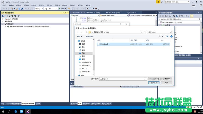Image resolution: width=203 pixels, height=114 pixels.
Task: Click the data breadcrumb in the address bar
Action: coord(108,32)
